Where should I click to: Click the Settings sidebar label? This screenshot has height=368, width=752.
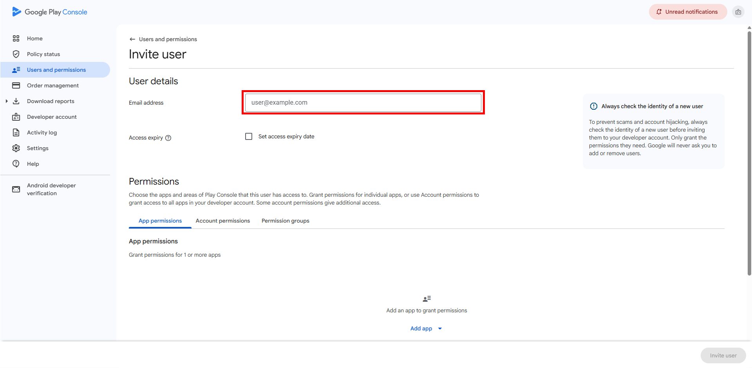(38, 148)
